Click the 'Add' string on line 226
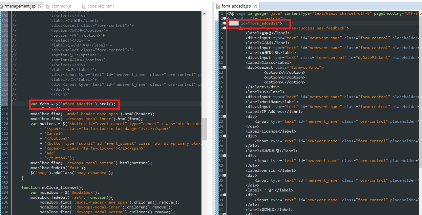Viewport: 422px width, 215px height. click(x=50, y=153)
